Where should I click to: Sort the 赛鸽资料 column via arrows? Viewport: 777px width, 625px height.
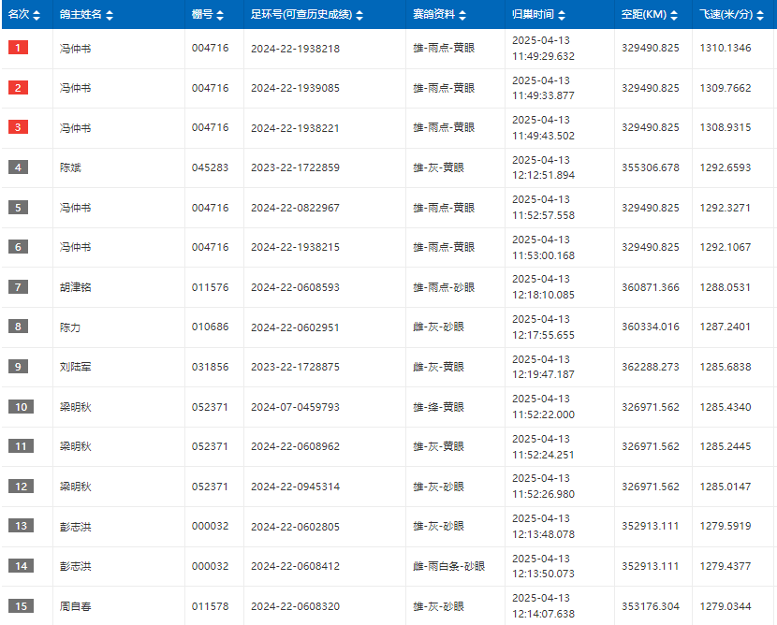462,15
